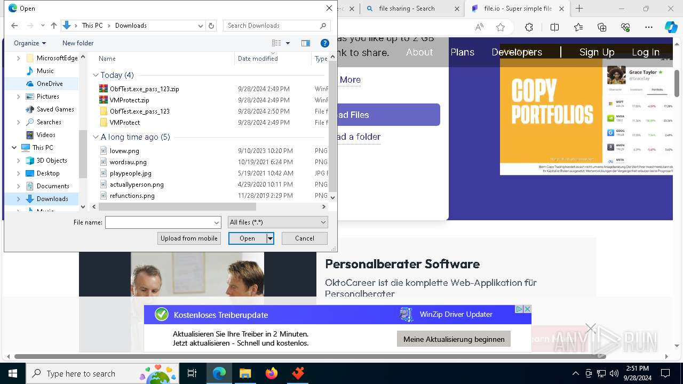This screenshot has width=683, height=384.
Task: Open Edge Extensions icon
Action: click(529, 27)
